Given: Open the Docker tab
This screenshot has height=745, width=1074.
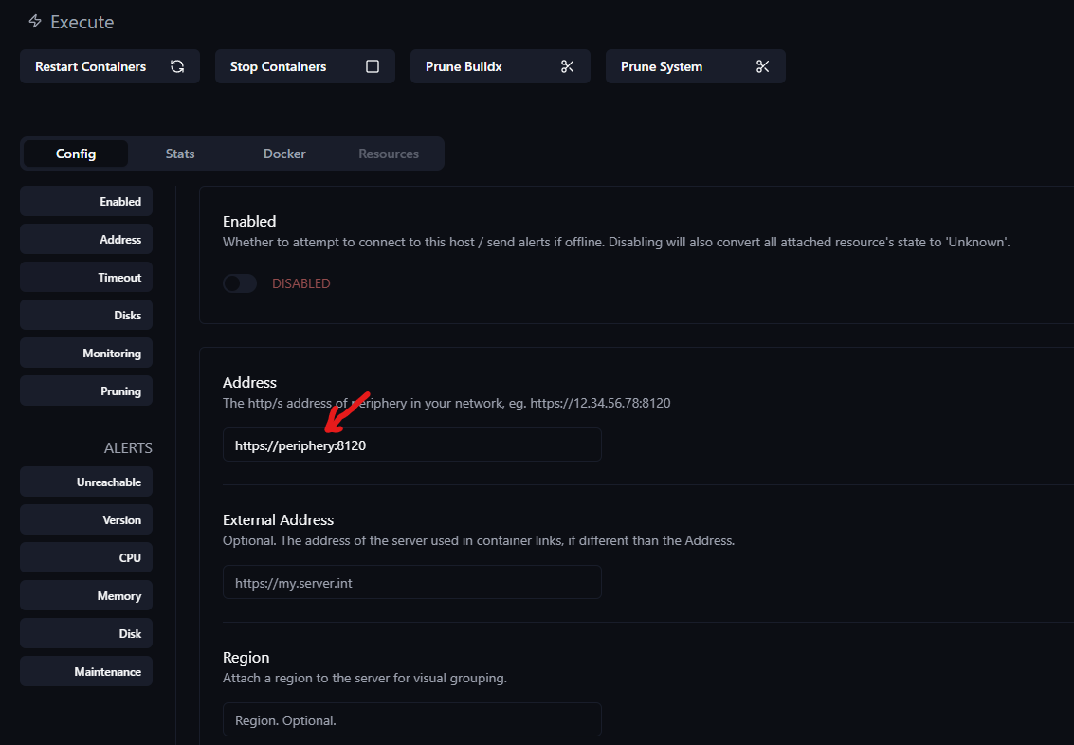Looking at the screenshot, I should [x=284, y=154].
